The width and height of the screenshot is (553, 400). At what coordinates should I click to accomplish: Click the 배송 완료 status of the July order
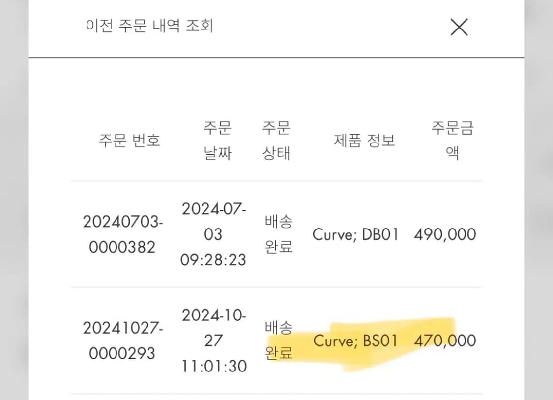click(x=278, y=234)
